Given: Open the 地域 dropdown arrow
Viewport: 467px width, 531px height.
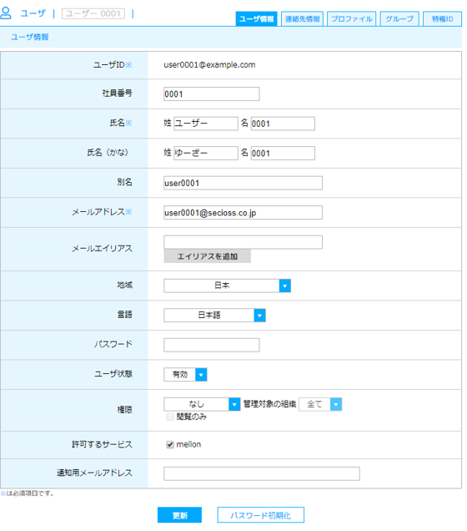Looking at the screenshot, I should (284, 286).
